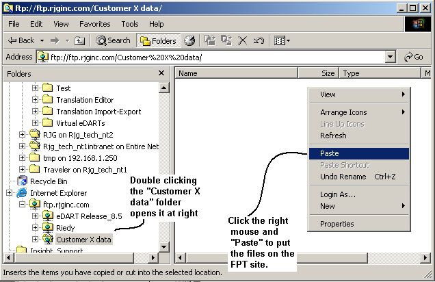
Task: Expand RJG on Rjg_tech_nt2 node
Action: point(22,135)
